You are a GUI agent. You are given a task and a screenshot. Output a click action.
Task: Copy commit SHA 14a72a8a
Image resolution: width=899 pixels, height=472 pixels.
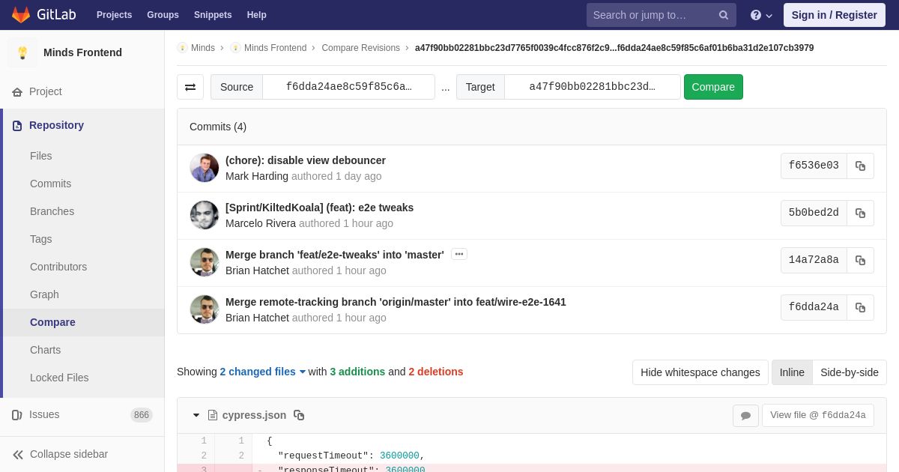coord(860,260)
